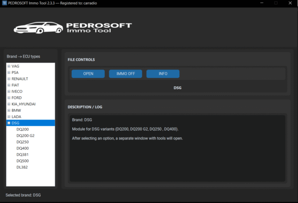Expand the FORD brand node
Image resolution: width=298 pixels, height=203 pixels.
[x=9, y=98]
